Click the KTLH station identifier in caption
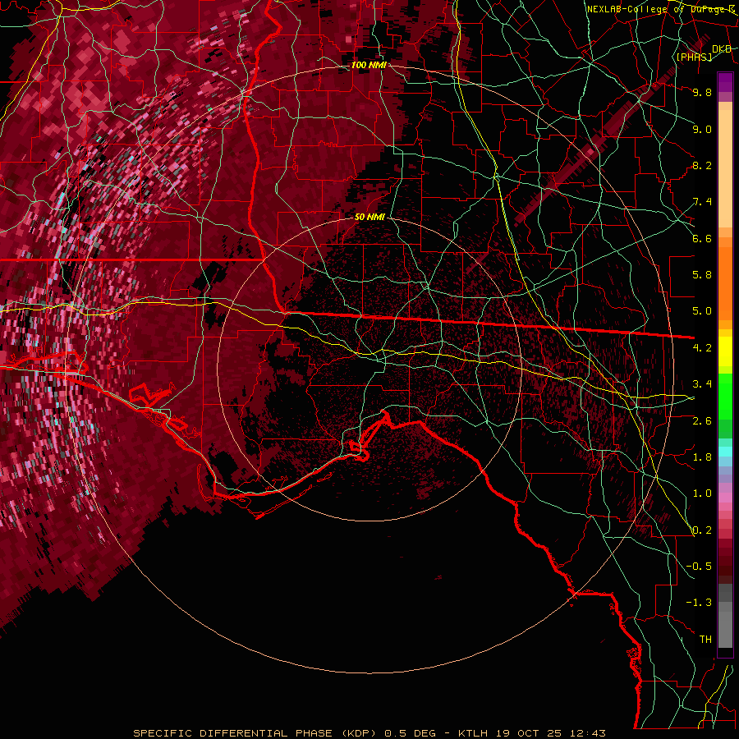Image resolution: width=739 pixels, height=739 pixels. tap(474, 733)
